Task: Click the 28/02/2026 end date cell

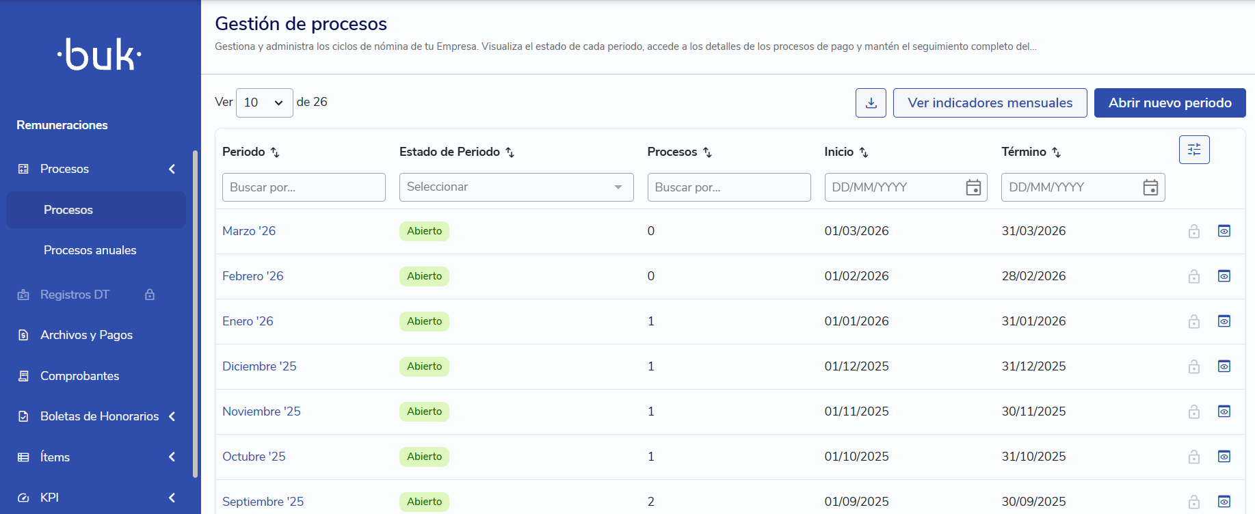Action: click(x=1033, y=276)
